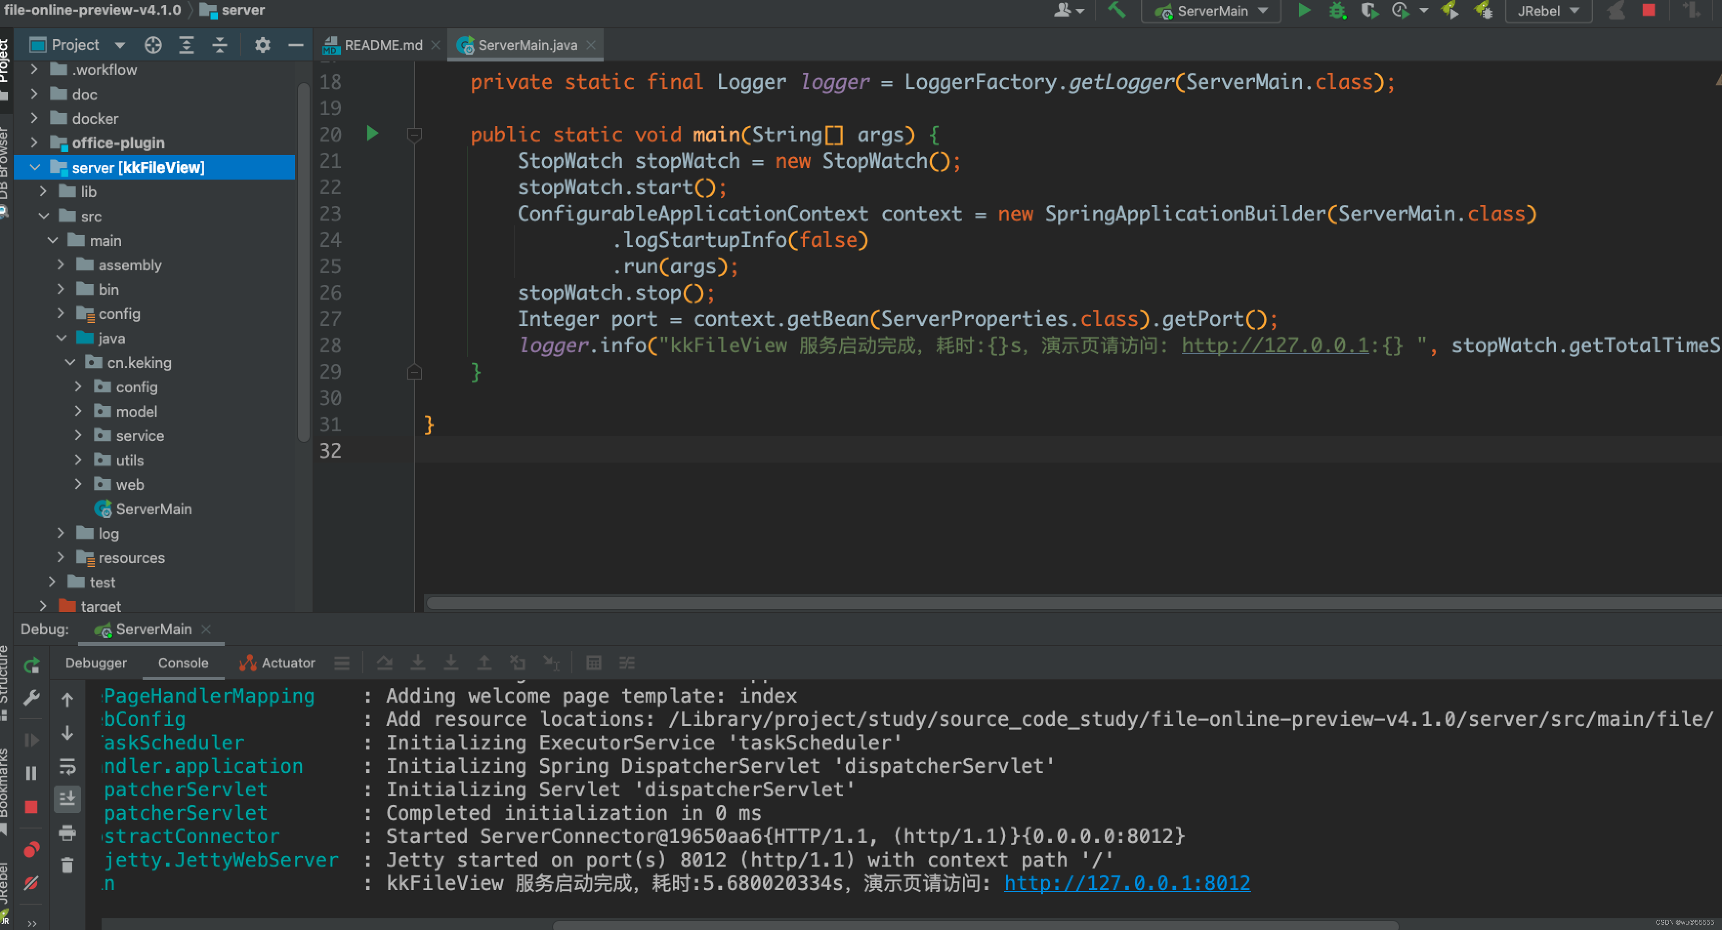The width and height of the screenshot is (1722, 930).
Task: Pause program in debug panel
Action: [31, 773]
